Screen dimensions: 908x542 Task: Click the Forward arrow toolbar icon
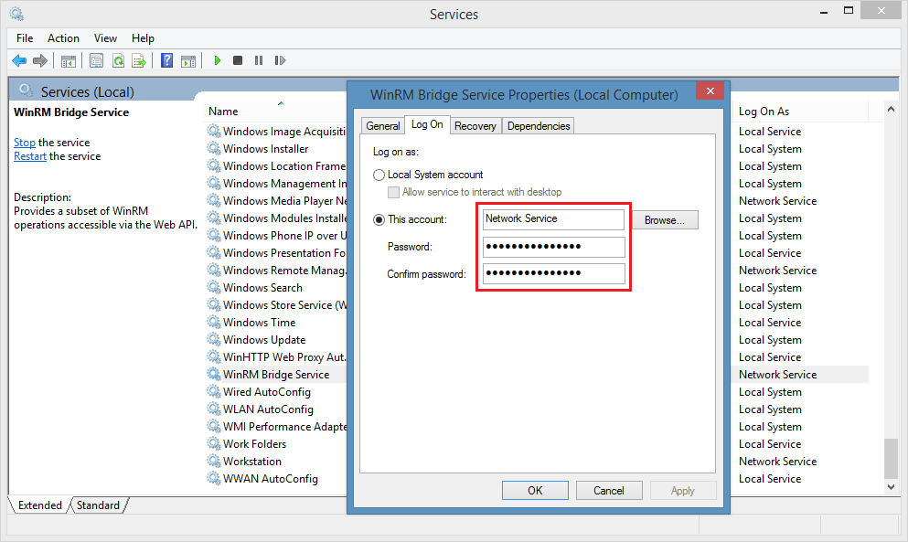pos(40,61)
